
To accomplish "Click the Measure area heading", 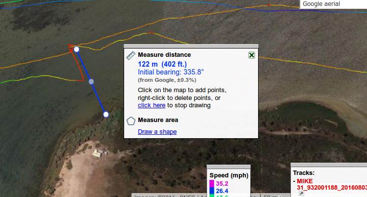I will [158, 120].
